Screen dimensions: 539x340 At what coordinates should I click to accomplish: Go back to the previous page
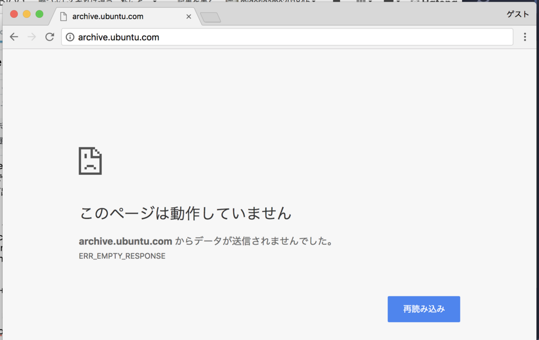pos(14,37)
